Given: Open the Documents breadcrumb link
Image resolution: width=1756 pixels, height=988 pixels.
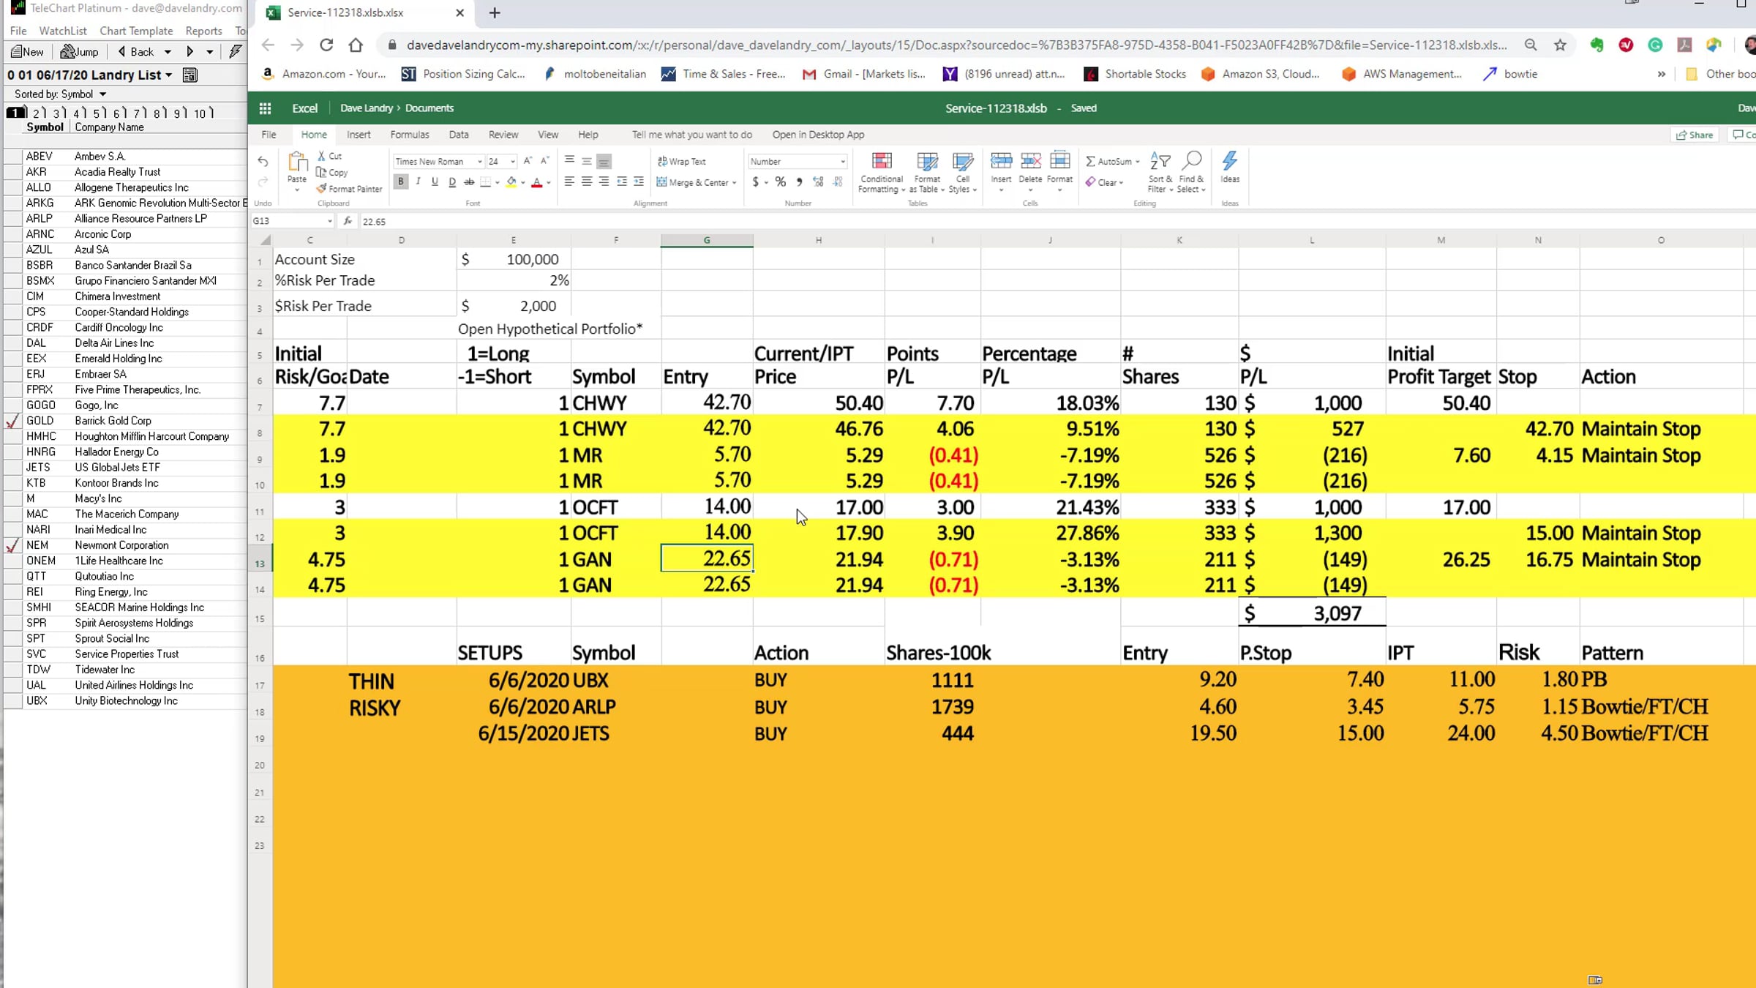Looking at the screenshot, I should click(x=429, y=108).
